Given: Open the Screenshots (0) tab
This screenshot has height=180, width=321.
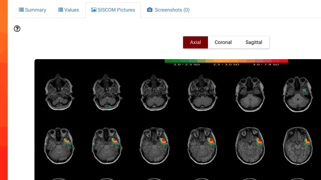Looking at the screenshot, I should point(168,10).
